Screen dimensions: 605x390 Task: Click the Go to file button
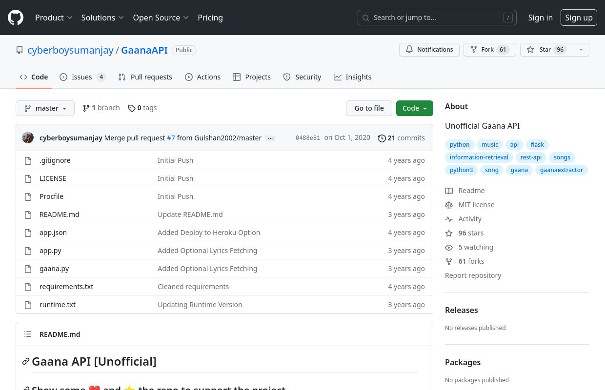pos(369,108)
